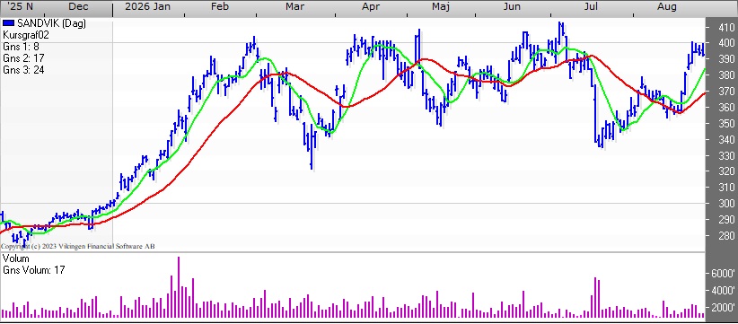This screenshot has width=738, height=324.
Task: Click the Volum panel label
Action: (x=15, y=258)
